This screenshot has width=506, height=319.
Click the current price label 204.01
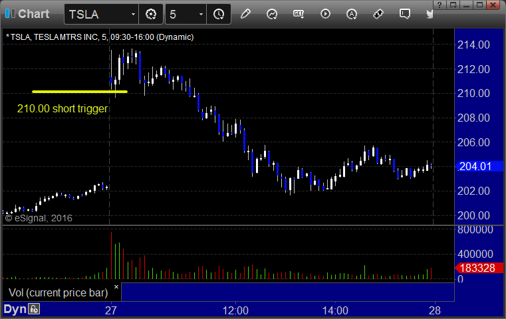coord(479,166)
